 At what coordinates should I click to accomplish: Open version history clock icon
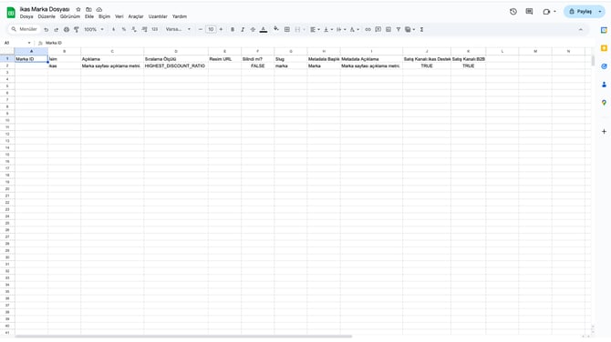(513, 12)
